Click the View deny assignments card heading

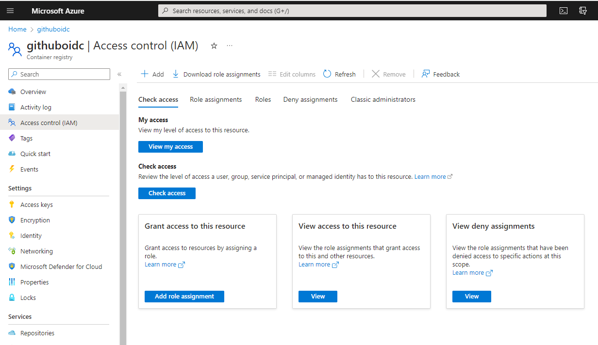[494, 226]
